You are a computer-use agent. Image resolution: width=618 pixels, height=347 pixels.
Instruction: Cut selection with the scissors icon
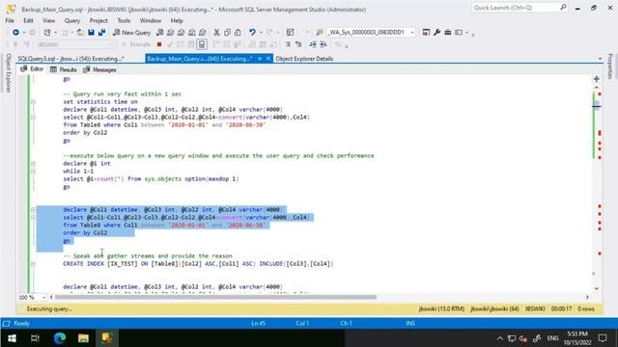pyautogui.click(x=216, y=32)
